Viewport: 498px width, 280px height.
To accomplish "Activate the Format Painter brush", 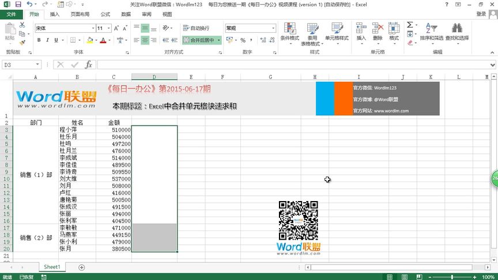I will [x=22, y=42].
